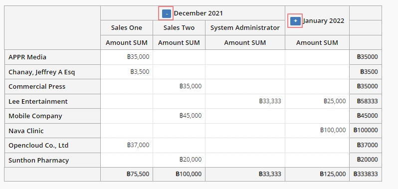This screenshot has width=398, height=189.
Task: Click Amount SUM under Sales One
Action: 126,42
